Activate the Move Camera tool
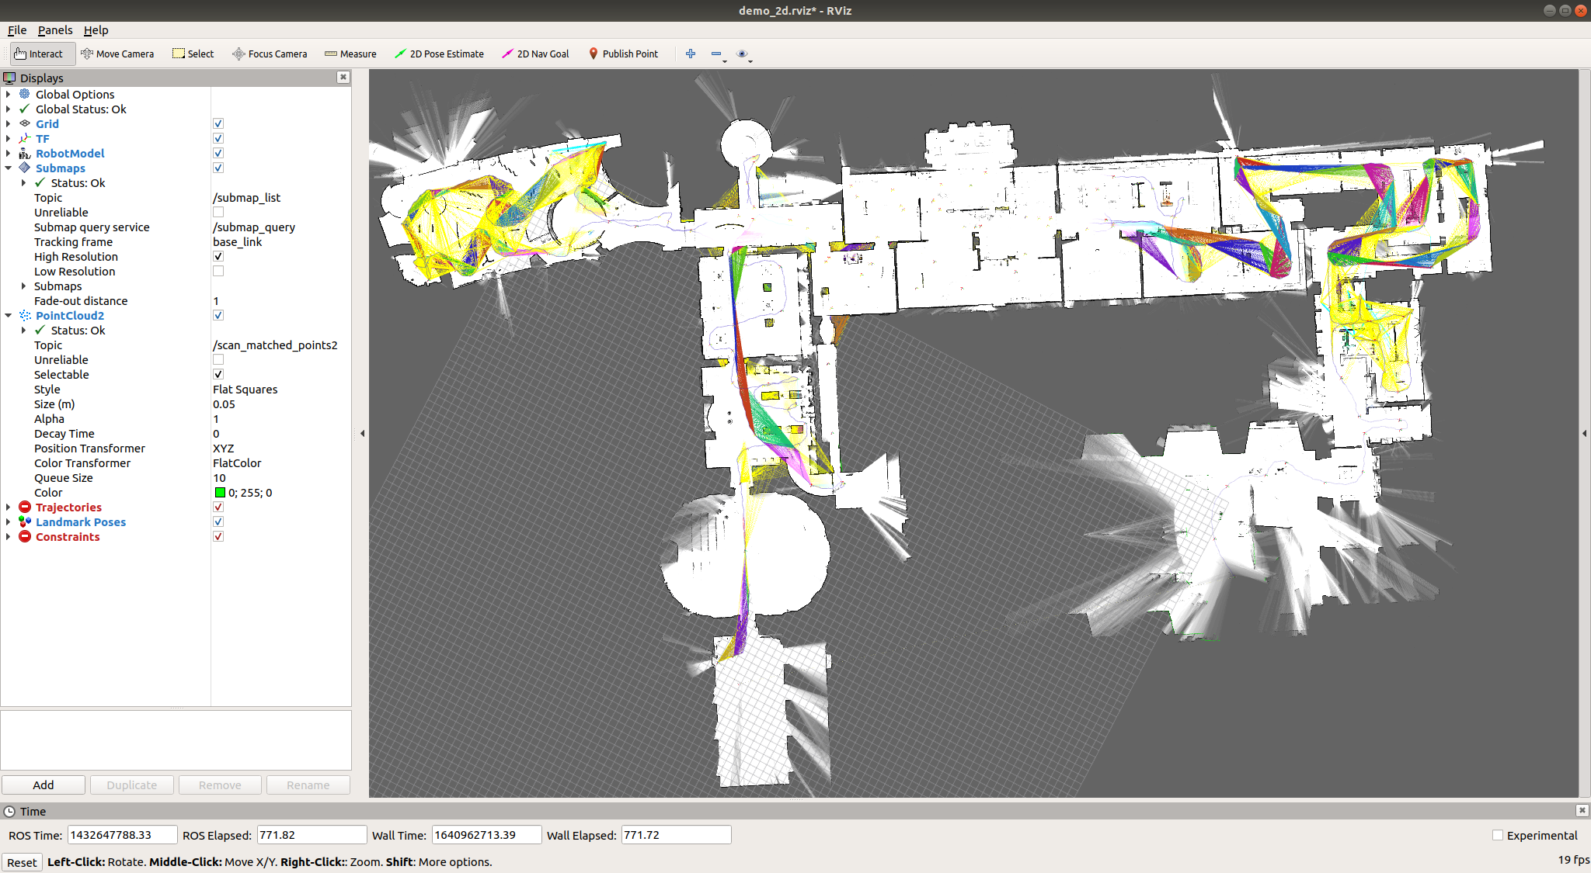The image size is (1591, 873). [x=118, y=54]
